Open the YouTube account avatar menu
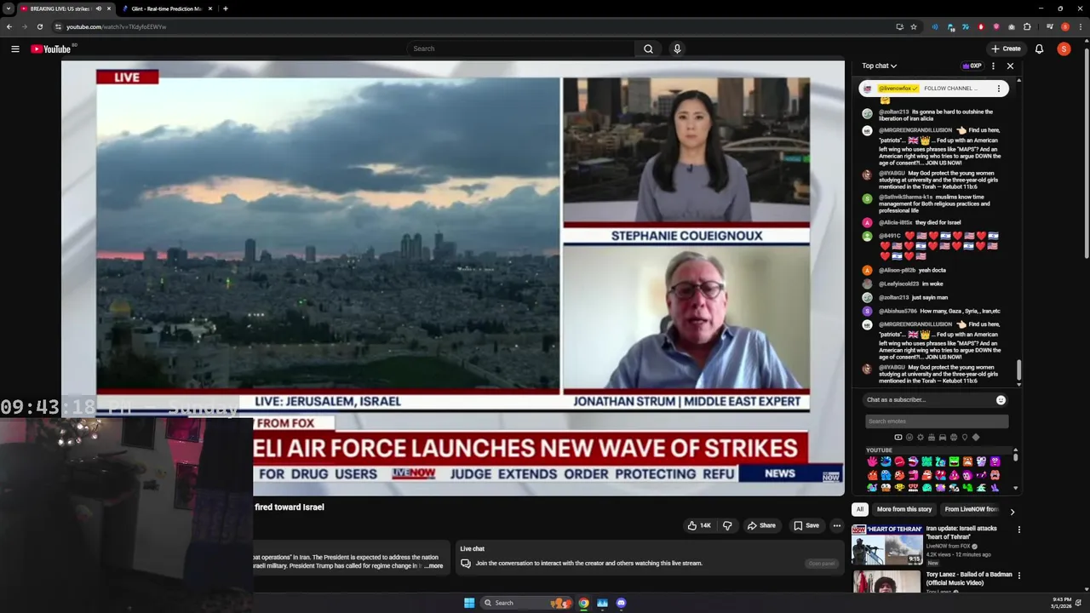The image size is (1090, 613). [x=1064, y=49]
